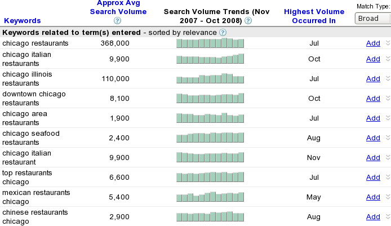The width and height of the screenshot is (391, 226).
Task: Expand chevron for 'chicago illinois restaurants' row
Action: coord(388,78)
